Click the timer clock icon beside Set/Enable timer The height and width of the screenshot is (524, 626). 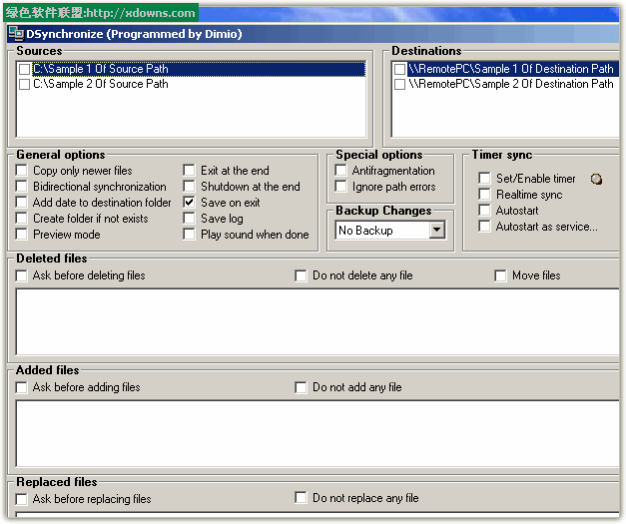(597, 179)
